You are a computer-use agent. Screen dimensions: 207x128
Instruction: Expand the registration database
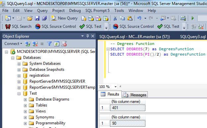[x=19, y=76]
